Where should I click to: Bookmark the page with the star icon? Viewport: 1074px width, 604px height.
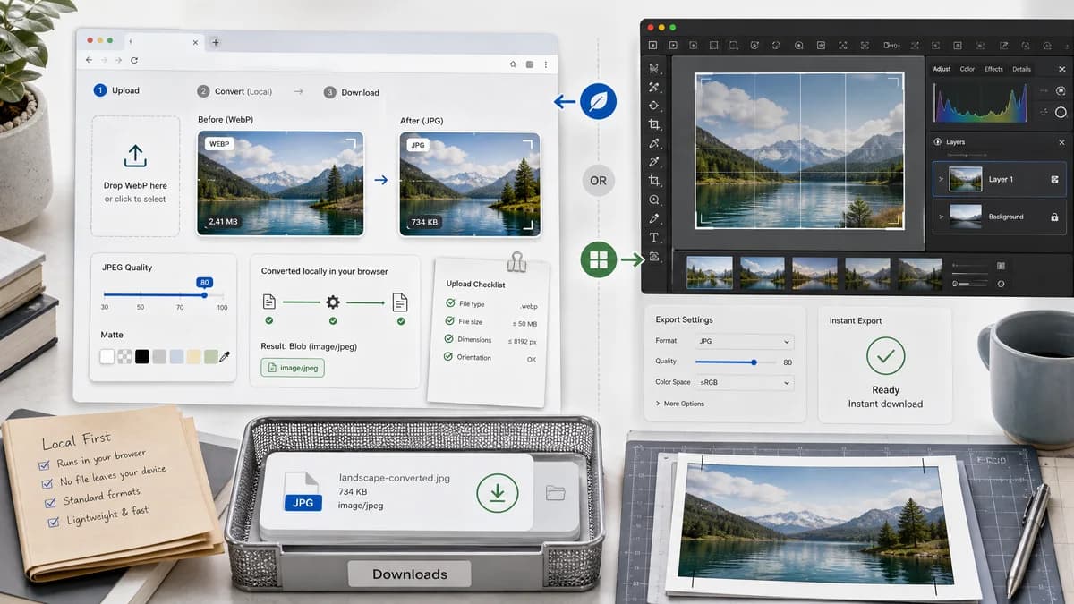(513, 64)
